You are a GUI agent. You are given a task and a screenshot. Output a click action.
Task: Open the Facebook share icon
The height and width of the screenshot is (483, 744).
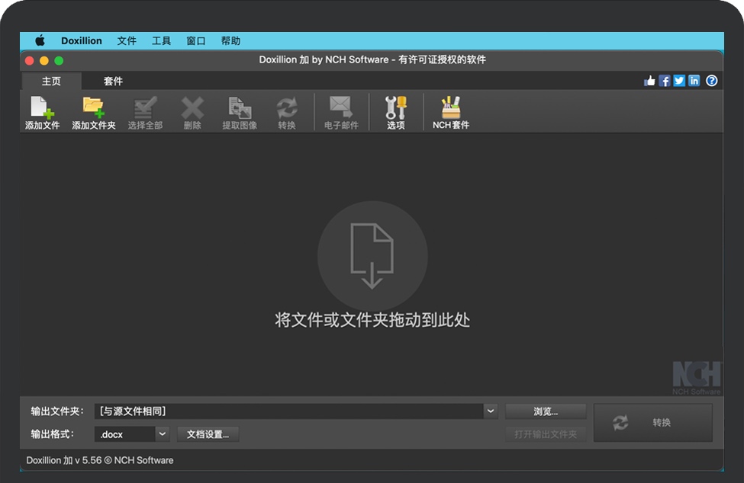point(664,80)
